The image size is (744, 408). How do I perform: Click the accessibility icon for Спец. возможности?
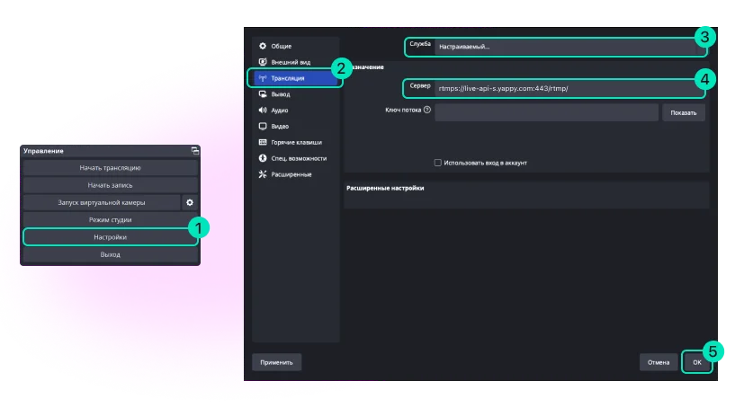pos(263,158)
